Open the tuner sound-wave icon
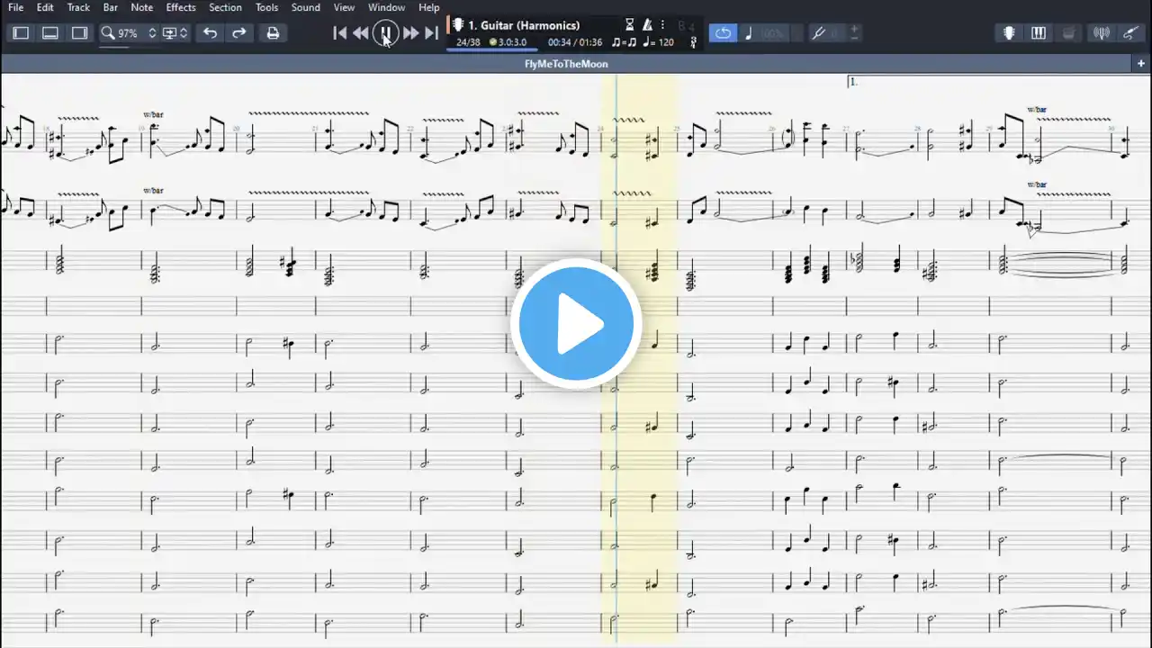 coord(1102,33)
